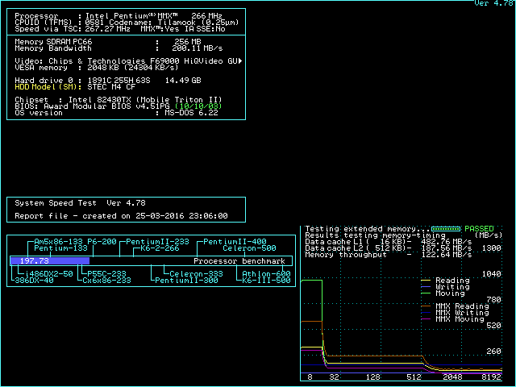
Task: Click the dark blue MMX Writing legend swatch
Action: (426, 313)
